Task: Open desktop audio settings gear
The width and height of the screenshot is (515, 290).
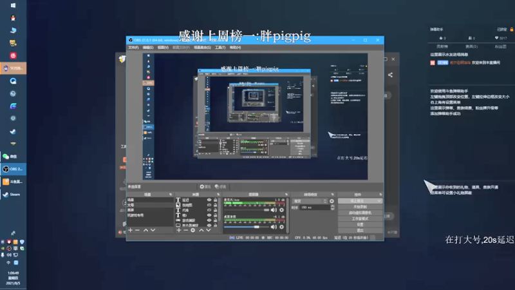Action: (x=281, y=227)
